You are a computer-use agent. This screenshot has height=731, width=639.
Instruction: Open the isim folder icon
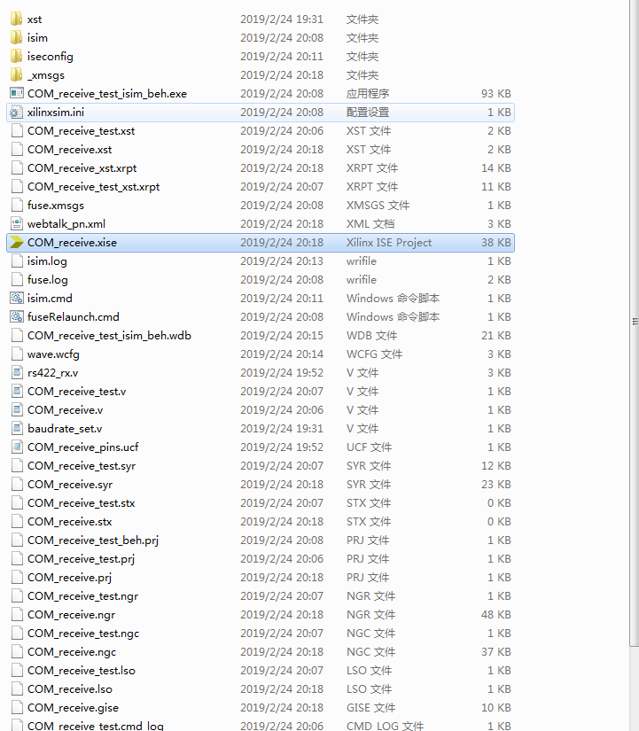point(16,38)
